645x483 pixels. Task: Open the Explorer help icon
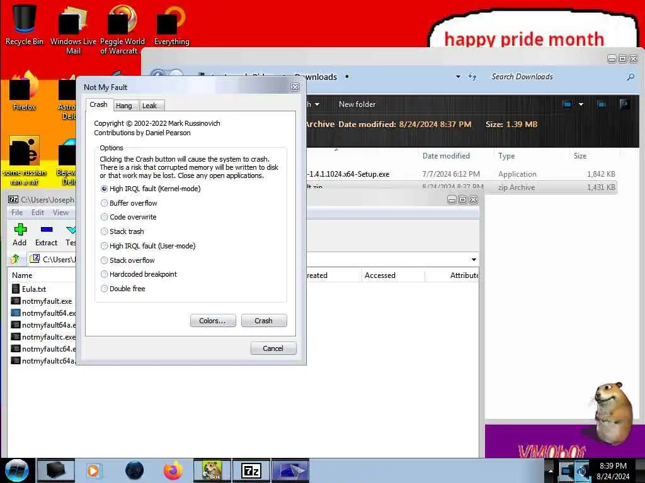pyautogui.click(x=624, y=104)
